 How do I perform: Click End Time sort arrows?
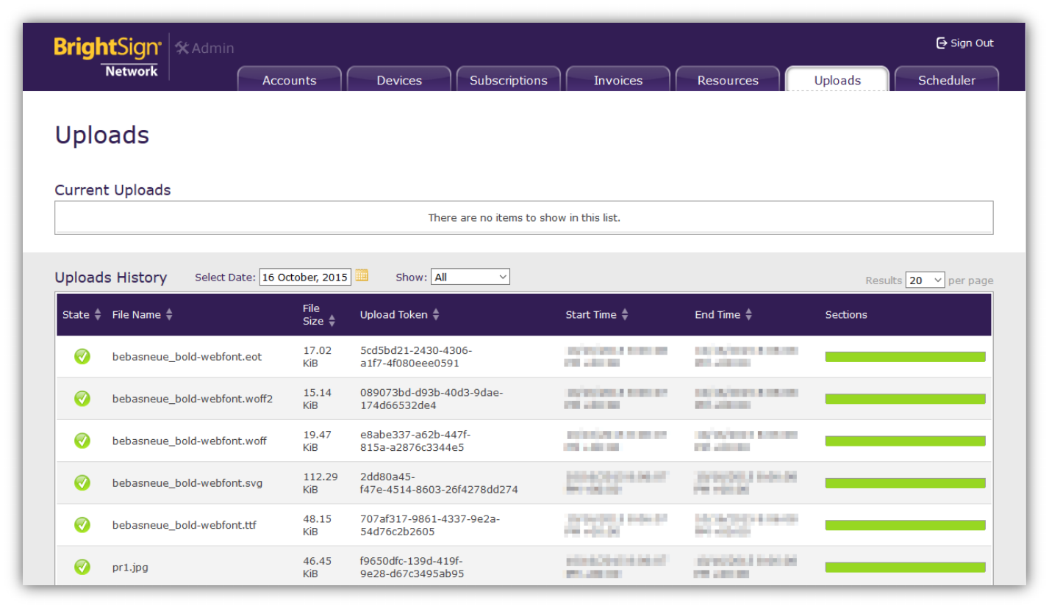click(748, 314)
